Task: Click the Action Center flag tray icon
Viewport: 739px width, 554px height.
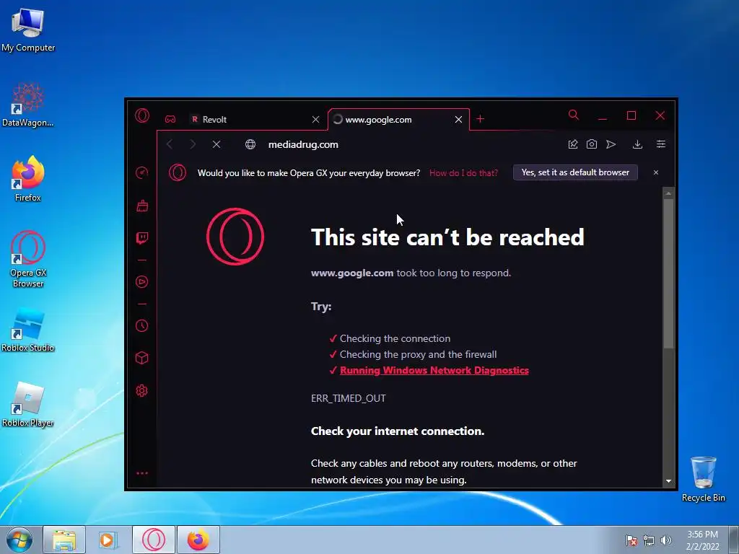Action: point(631,540)
